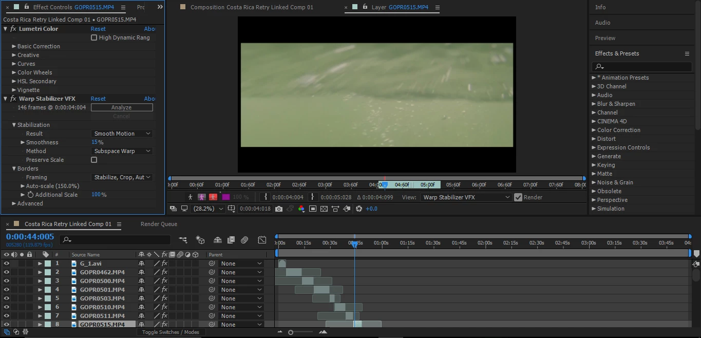Toggle in/out/duration pane braces icon
Viewport: 701px width, 338px height.
(25, 332)
